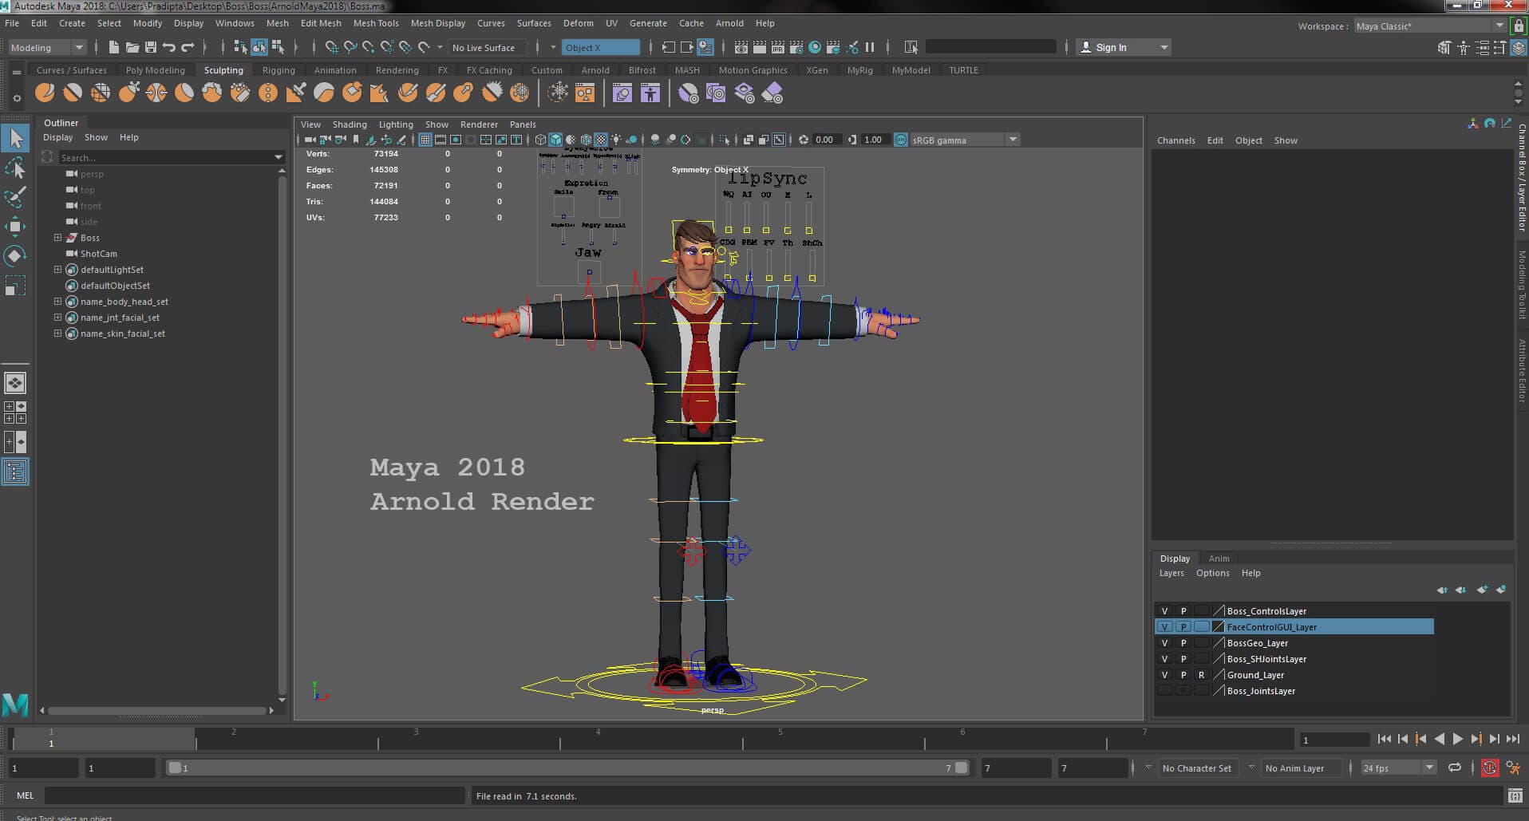
Task: Click the Auto Keyframe toggle red icon
Action: (1490, 768)
